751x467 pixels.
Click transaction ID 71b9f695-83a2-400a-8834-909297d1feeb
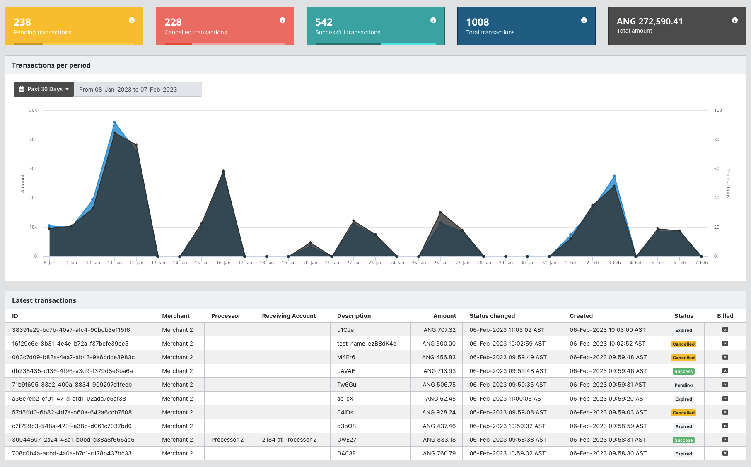[72, 385]
